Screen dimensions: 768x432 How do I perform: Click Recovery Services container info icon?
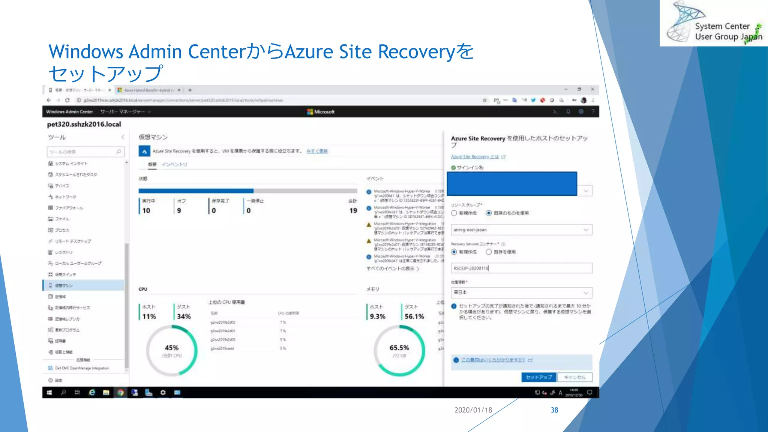(503, 244)
